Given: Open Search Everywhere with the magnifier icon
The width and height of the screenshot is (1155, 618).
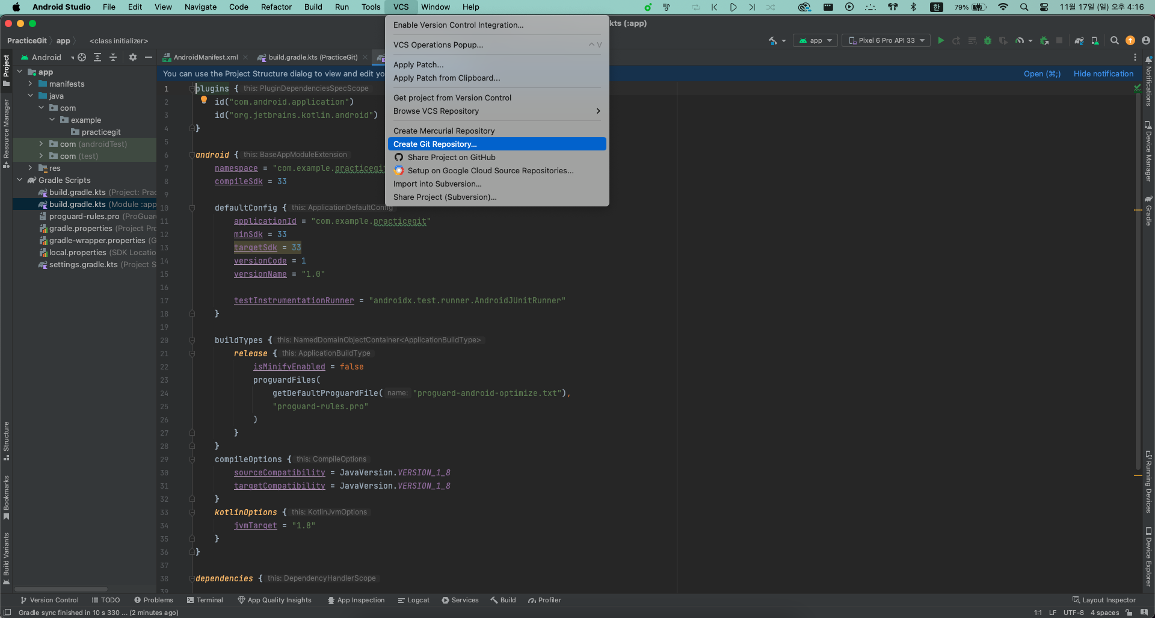Looking at the screenshot, I should (x=1115, y=40).
